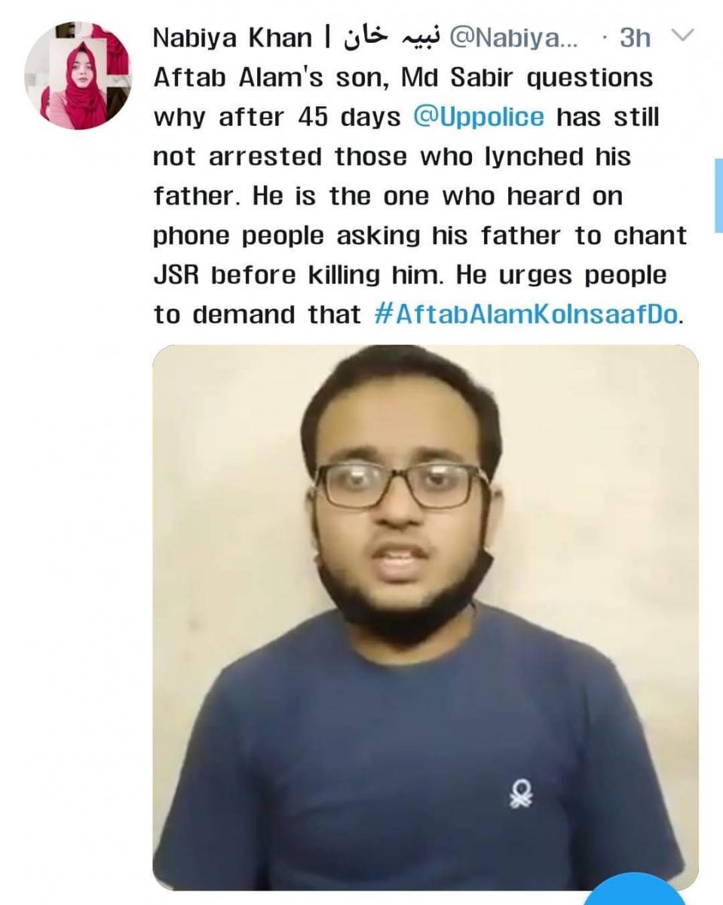Select the @Nabiya... handle

tap(513, 38)
